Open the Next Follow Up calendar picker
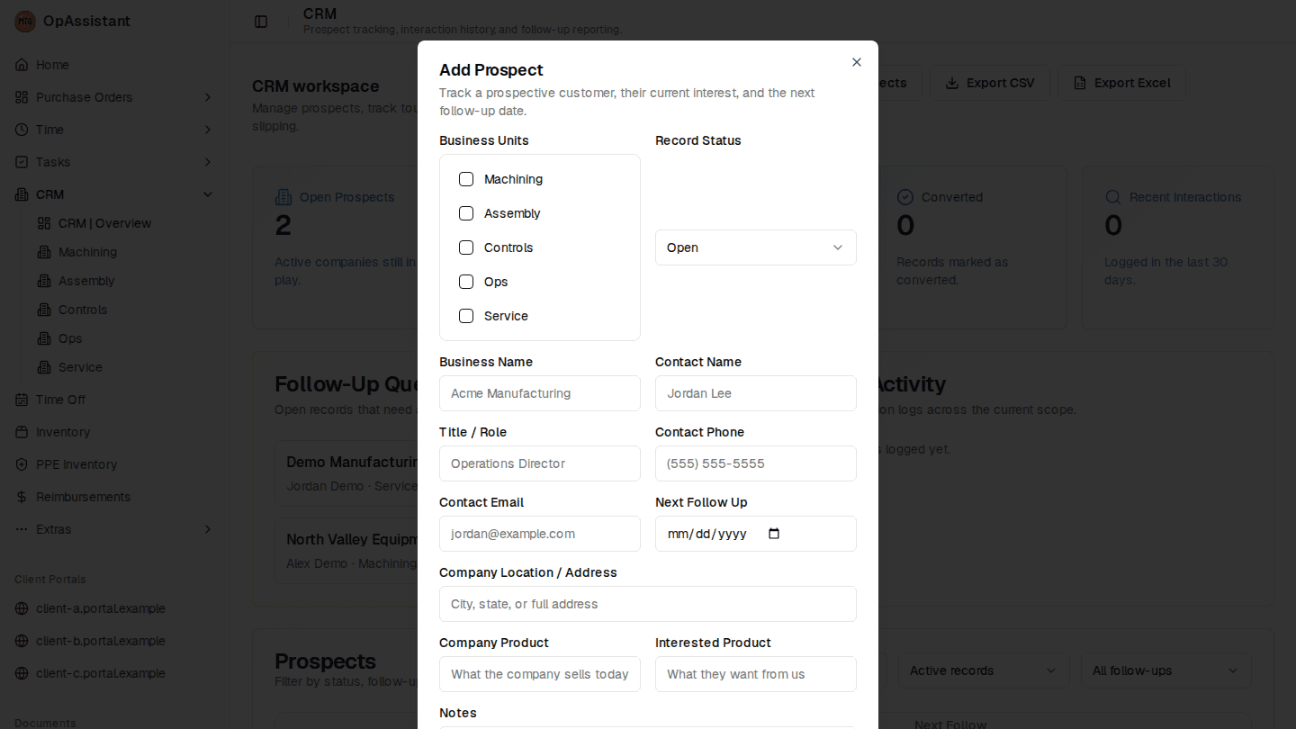Viewport: 1296px width, 729px height. 774,534
